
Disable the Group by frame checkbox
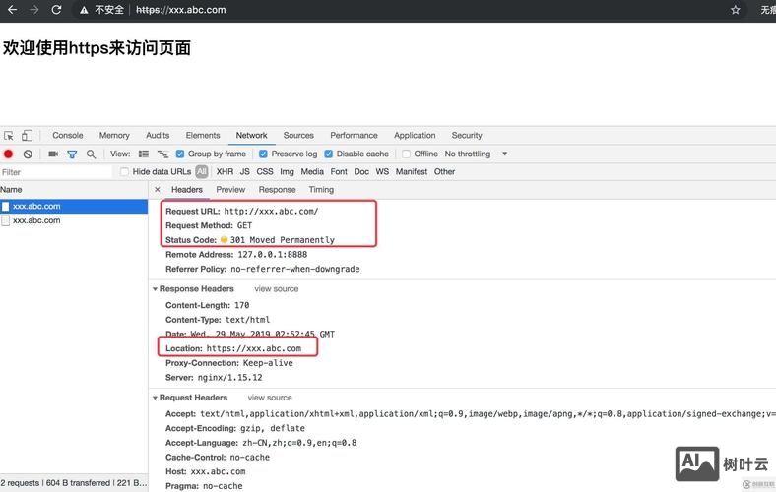[x=180, y=154]
